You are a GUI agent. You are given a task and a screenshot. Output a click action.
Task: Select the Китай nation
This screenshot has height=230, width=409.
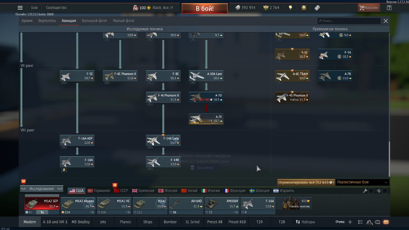[189, 191]
